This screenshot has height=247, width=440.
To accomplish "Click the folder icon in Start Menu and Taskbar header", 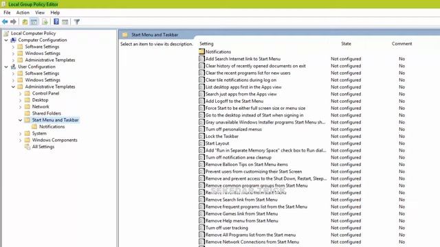I will click(x=125, y=35).
